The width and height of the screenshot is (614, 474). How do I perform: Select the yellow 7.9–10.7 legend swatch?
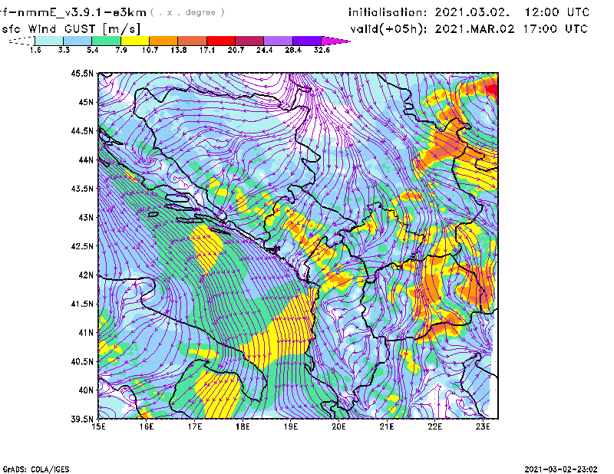click(x=135, y=41)
